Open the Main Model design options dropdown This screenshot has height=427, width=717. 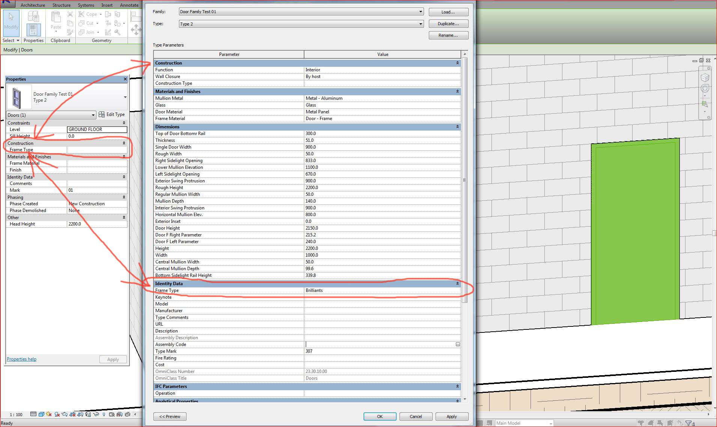click(524, 423)
